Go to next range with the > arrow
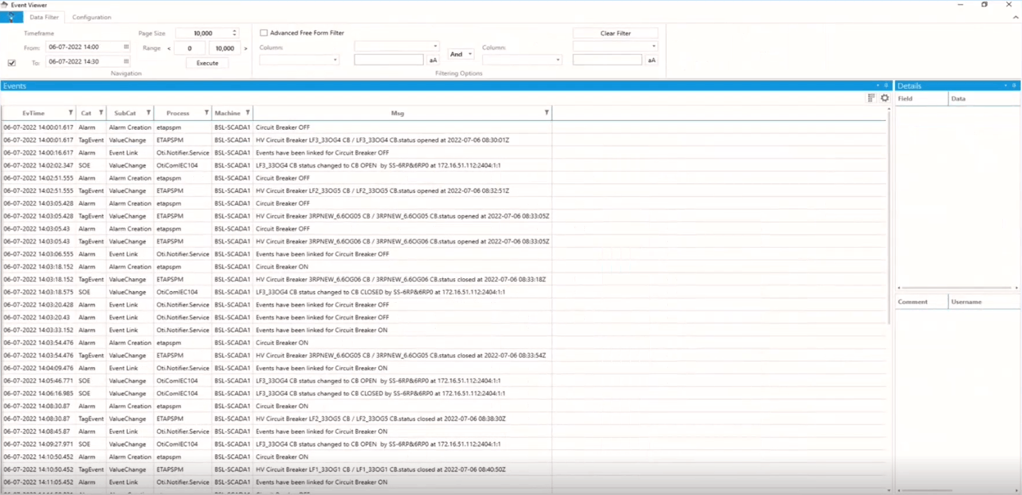This screenshot has width=1022, height=495. (246, 48)
